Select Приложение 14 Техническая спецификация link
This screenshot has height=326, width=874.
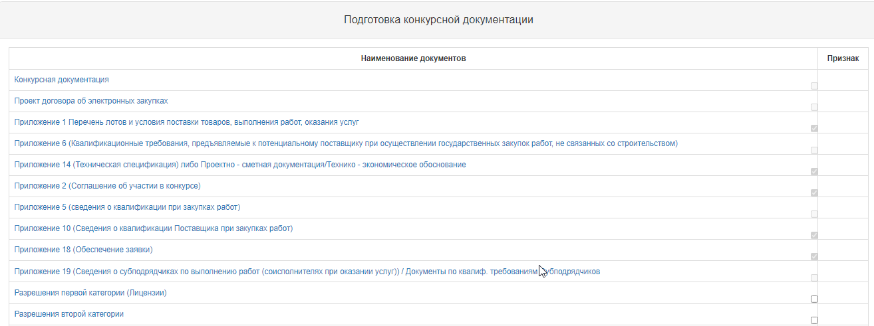tap(240, 165)
